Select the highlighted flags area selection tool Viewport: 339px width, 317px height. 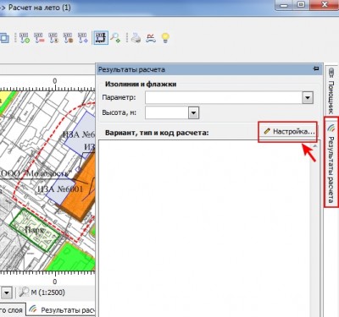point(101,38)
